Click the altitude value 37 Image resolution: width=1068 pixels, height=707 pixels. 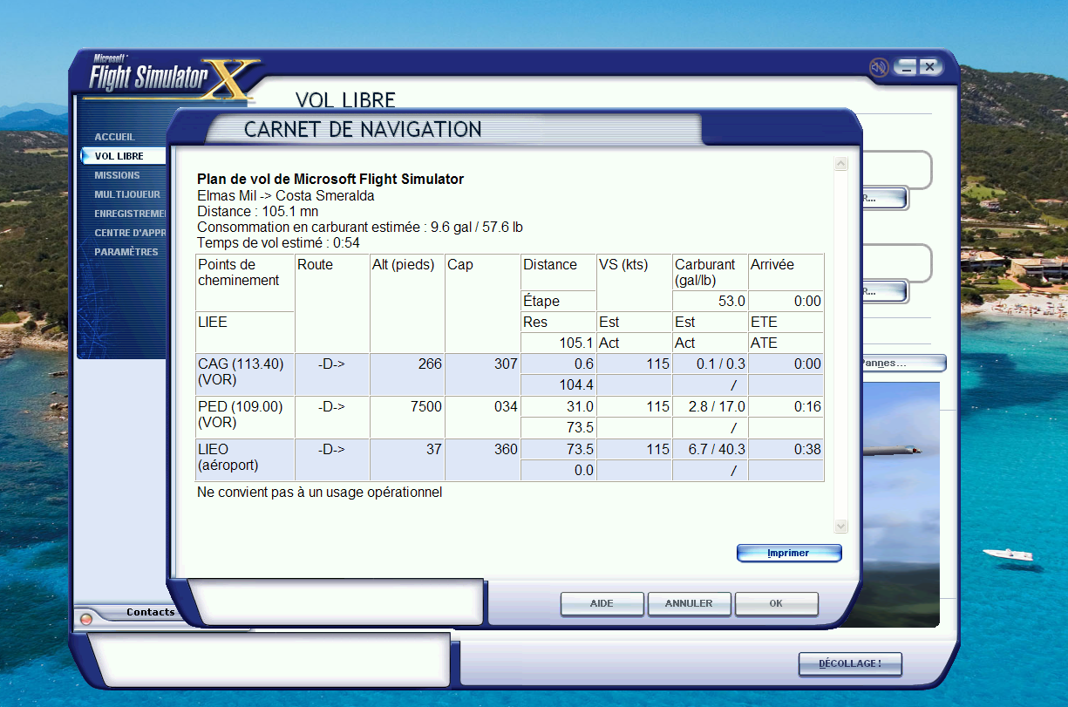(434, 449)
